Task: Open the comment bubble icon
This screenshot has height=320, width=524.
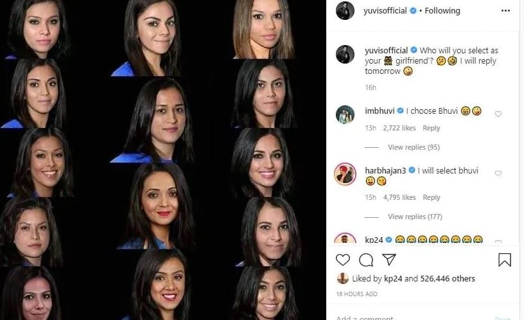Action: click(x=366, y=260)
